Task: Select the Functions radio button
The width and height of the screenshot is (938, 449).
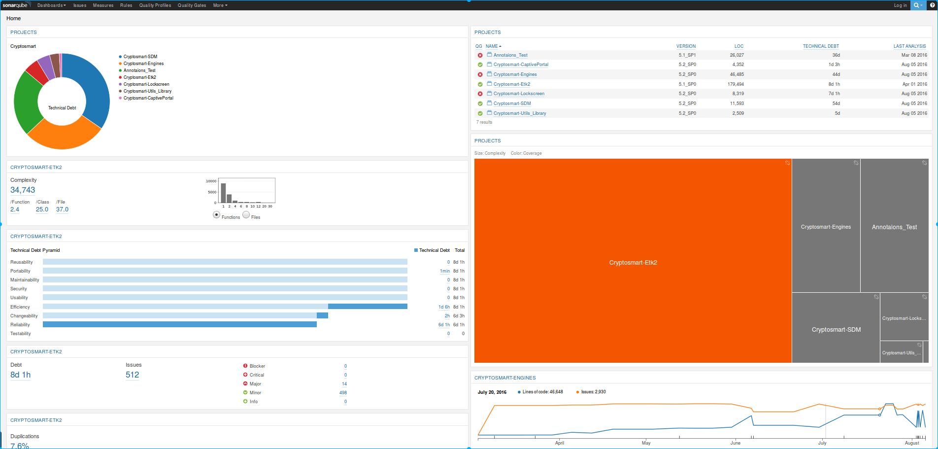Action: point(216,215)
